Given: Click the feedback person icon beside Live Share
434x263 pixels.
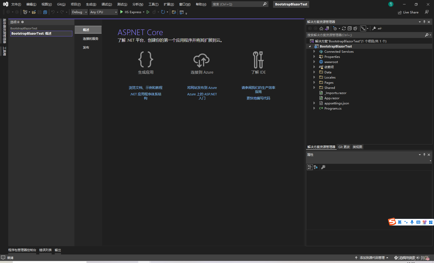Looking at the screenshot, I should [x=427, y=12].
